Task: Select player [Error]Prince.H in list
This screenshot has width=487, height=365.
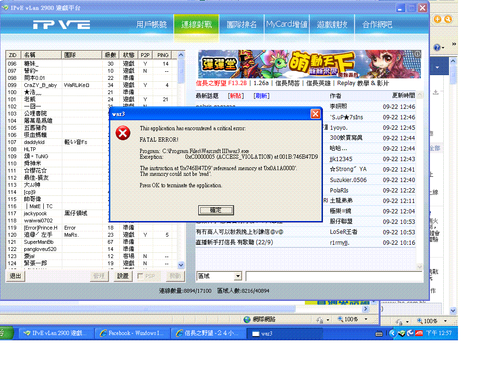Action: click(92, 228)
